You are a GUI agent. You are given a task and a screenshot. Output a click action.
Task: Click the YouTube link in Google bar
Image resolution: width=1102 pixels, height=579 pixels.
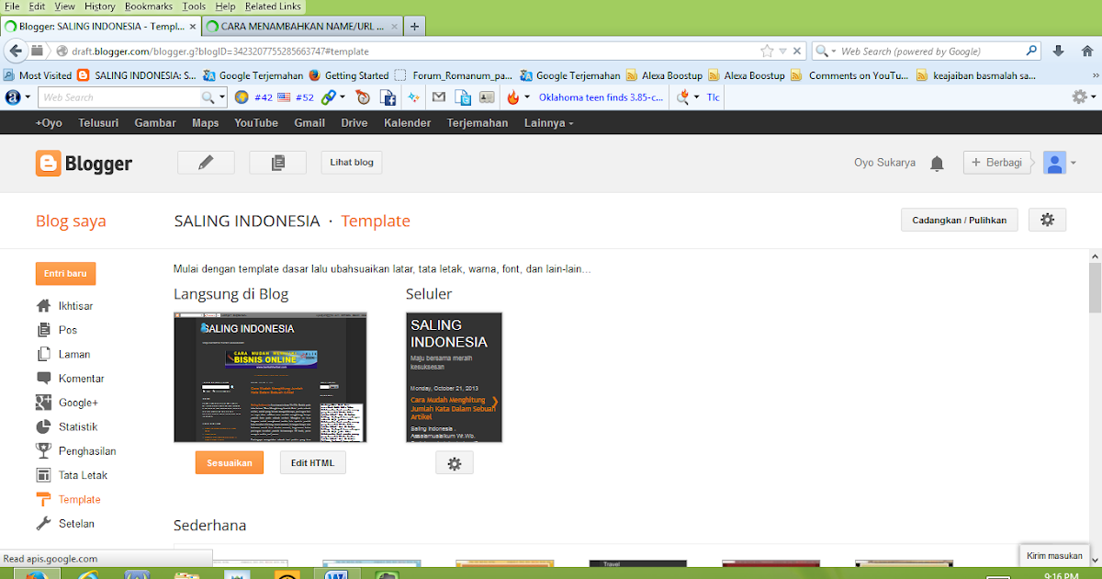click(x=256, y=123)
